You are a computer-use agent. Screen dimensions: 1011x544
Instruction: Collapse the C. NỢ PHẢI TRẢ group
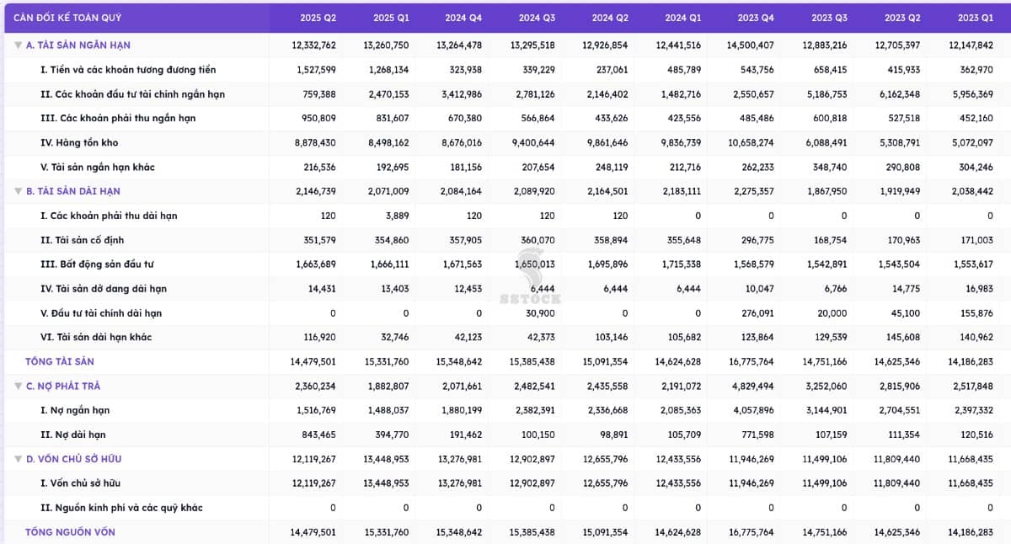point(18,387)
